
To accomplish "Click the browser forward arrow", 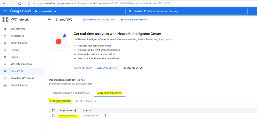I will click(x=12, y=3).
